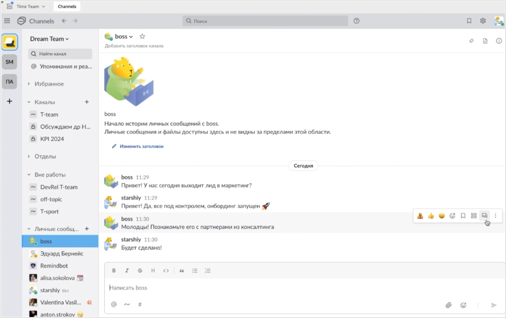Add thumbs up reaction to message

pyautogui.click(x=431, y=216)
